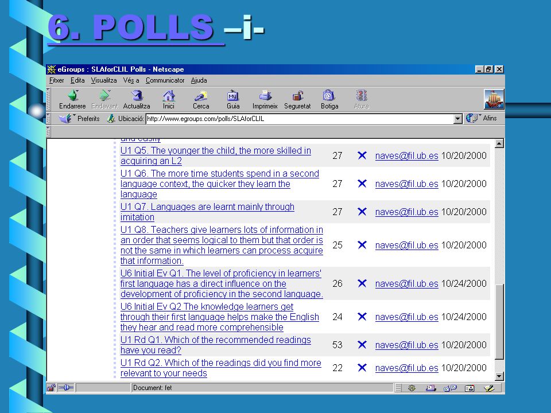Click the vertical scrollbar thumb

(499, 321)
